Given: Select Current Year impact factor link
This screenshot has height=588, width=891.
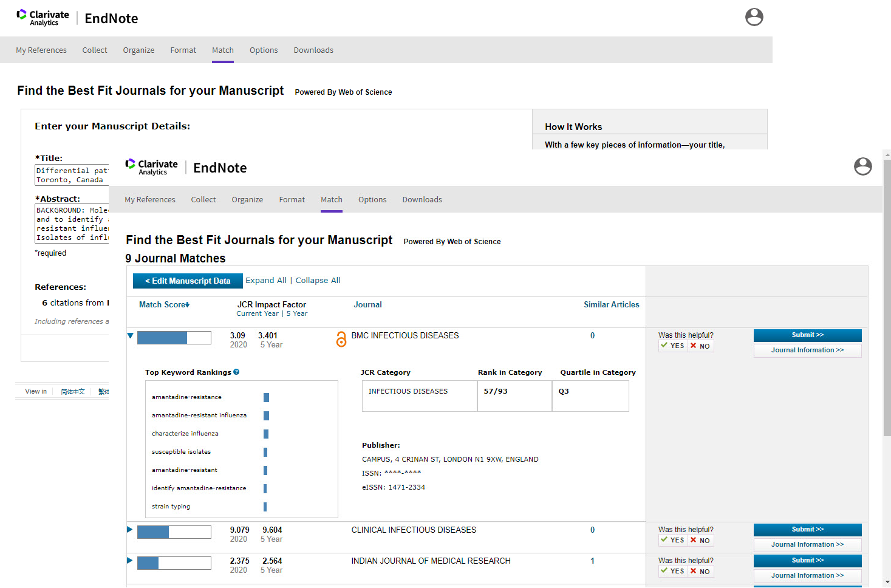Looking at the screenshot, I should pyautogui.click(x=258, y=313).
